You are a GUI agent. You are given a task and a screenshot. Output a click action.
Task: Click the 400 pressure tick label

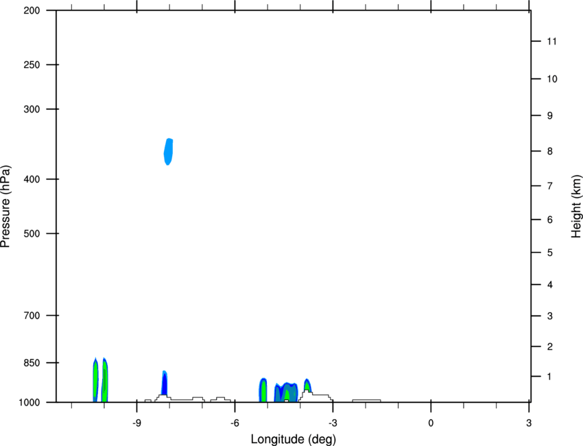tap(32, 179)
